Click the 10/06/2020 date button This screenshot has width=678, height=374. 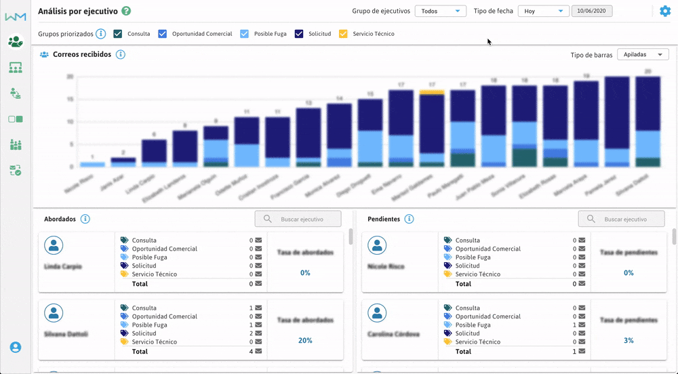[x=593, y=11]
